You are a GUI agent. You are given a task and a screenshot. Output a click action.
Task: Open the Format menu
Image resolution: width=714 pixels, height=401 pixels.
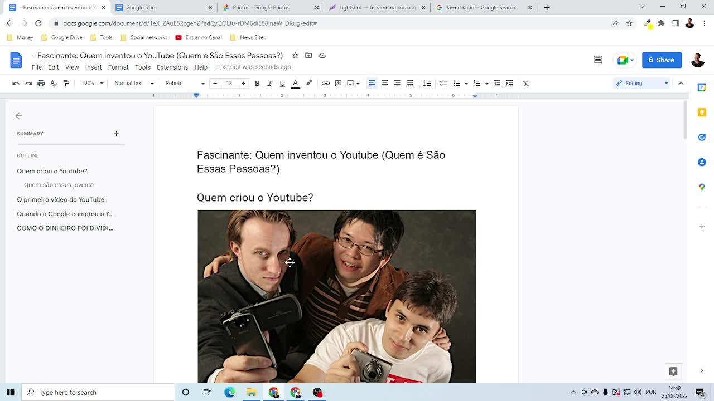(118, 67)
